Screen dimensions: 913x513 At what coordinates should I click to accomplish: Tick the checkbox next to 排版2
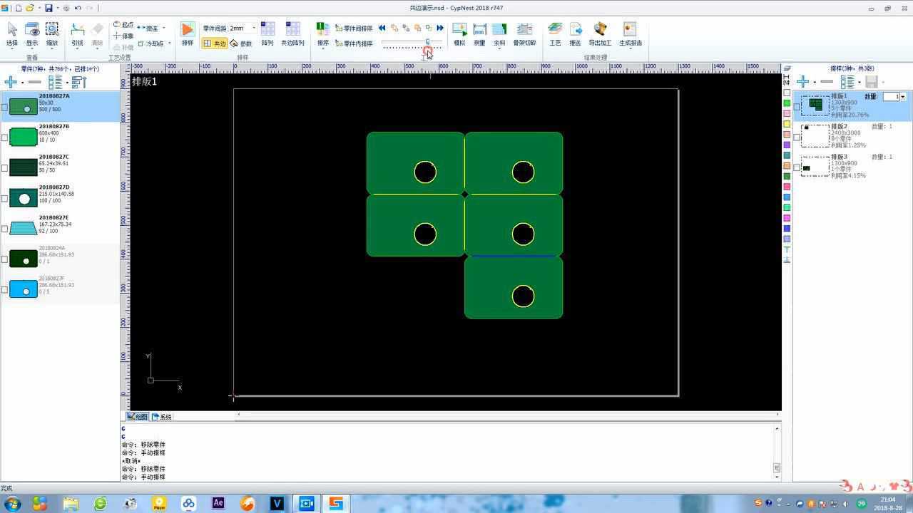(797, 137)
